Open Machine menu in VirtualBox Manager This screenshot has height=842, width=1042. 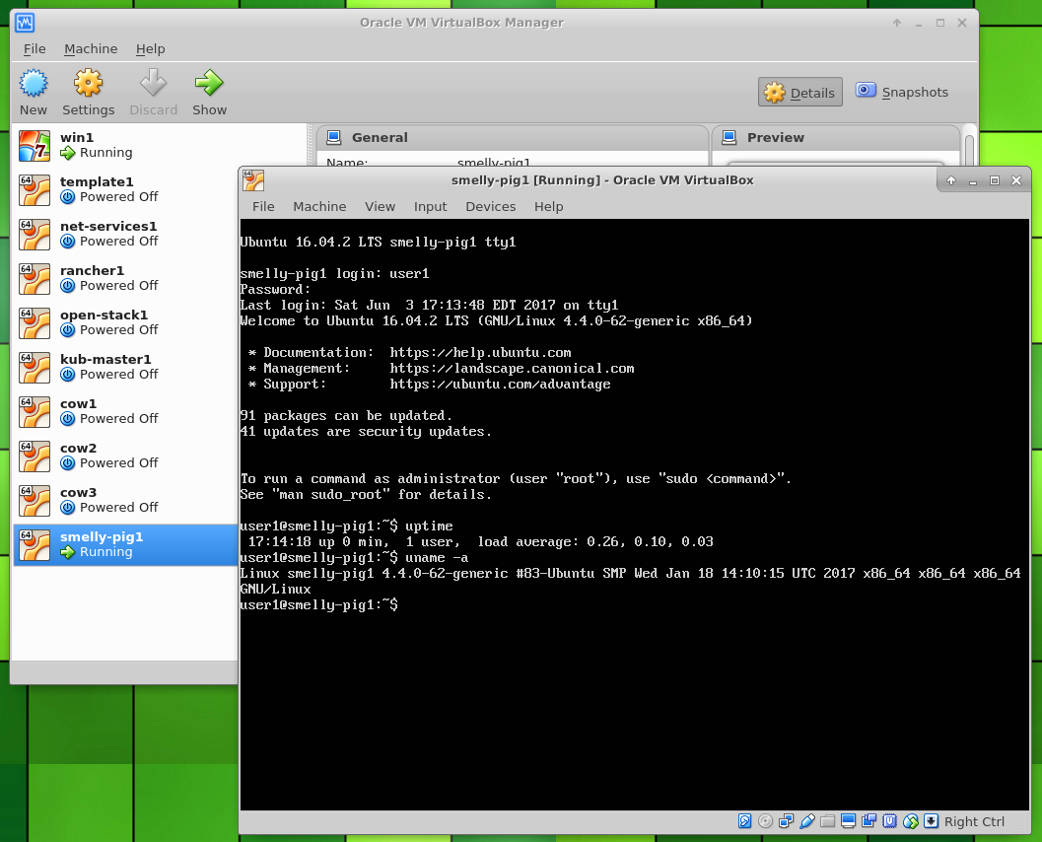tap(91, 49)
